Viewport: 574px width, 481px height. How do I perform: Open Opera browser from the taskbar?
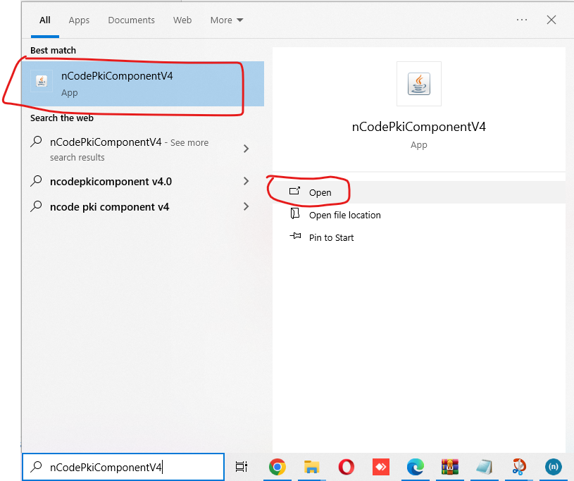click(x=347, y=467)
